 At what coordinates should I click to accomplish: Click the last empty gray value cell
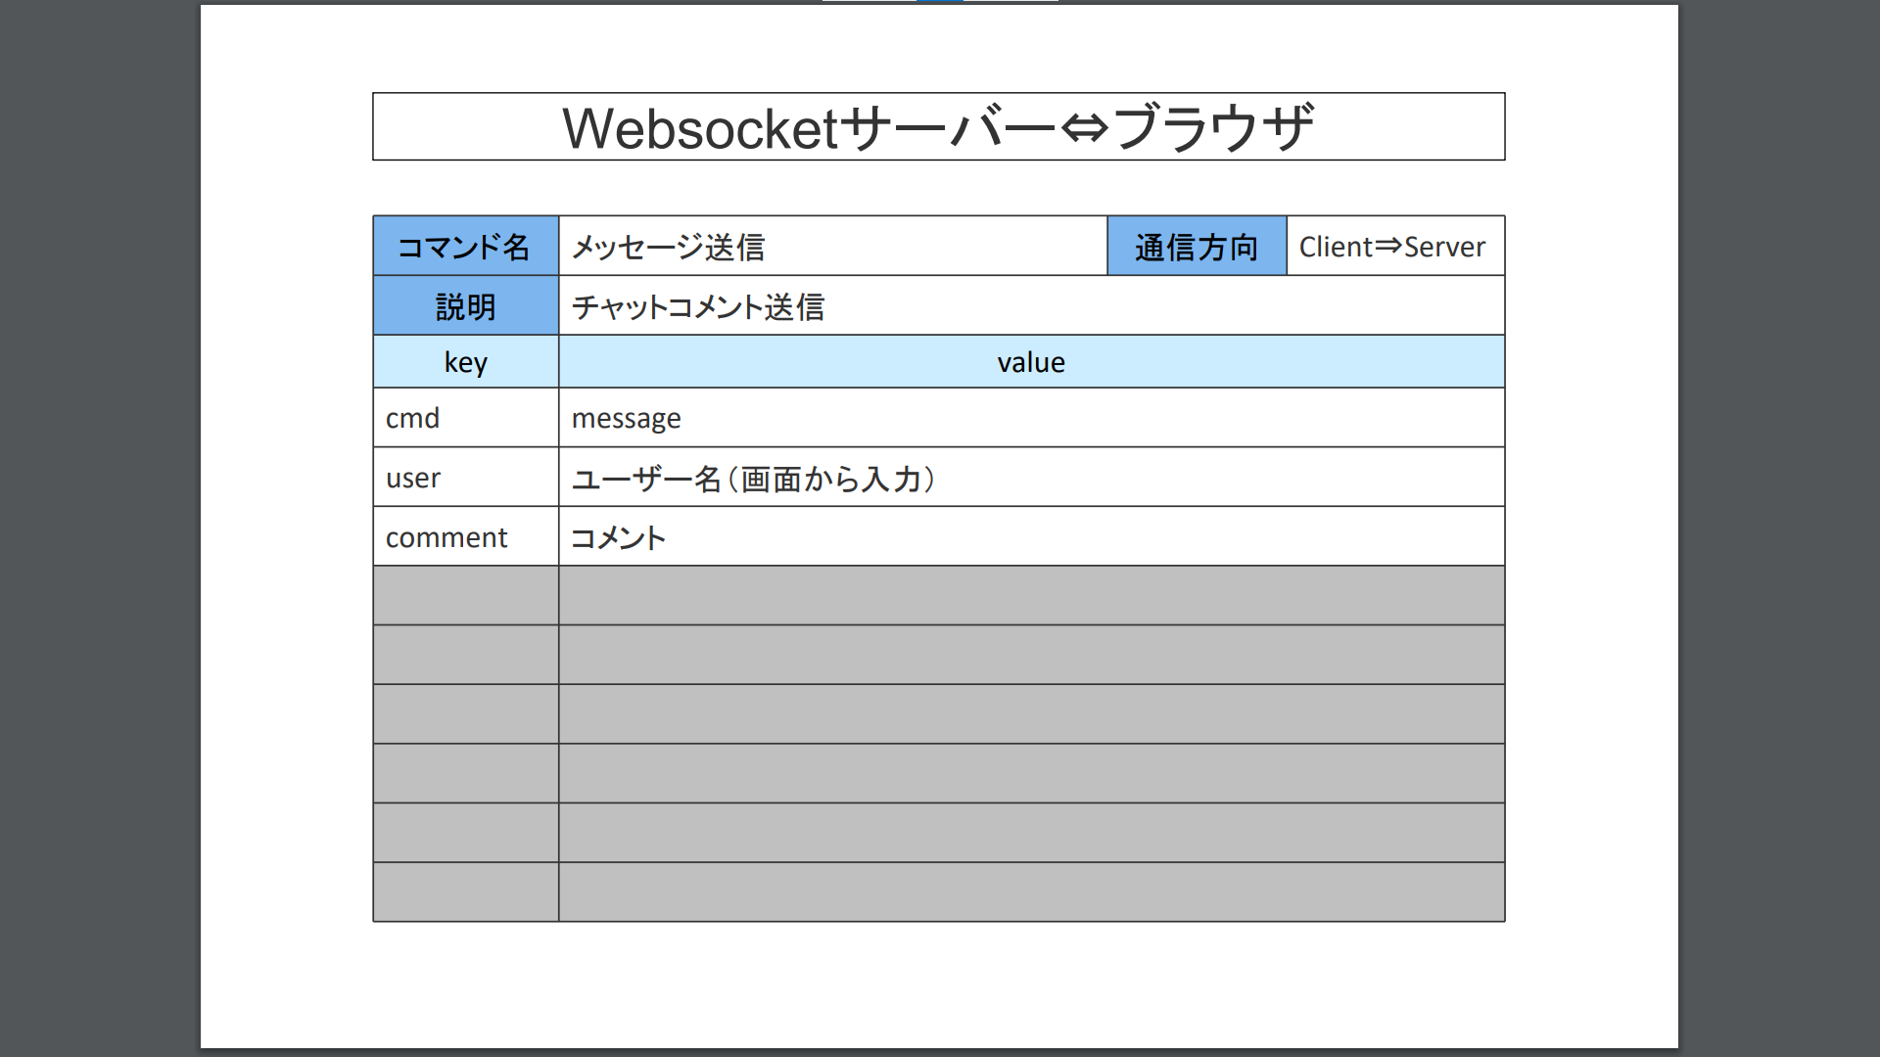coord(1030,892)
